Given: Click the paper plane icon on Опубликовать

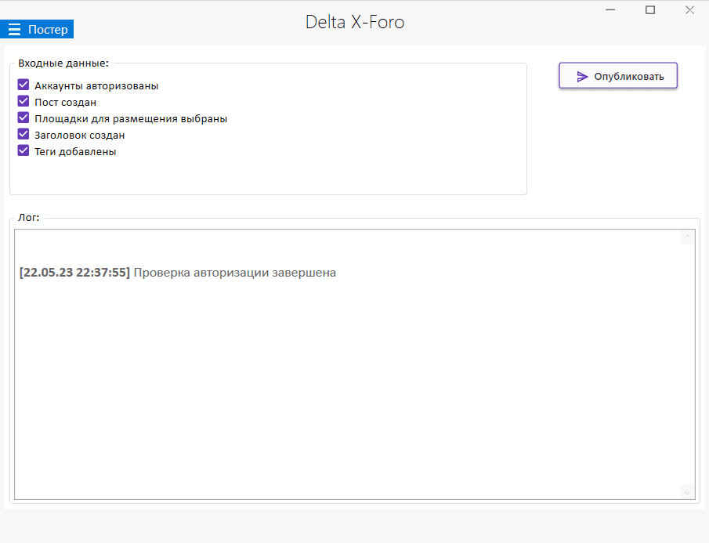Looking at the screenshot, I should tap(582, 77).
